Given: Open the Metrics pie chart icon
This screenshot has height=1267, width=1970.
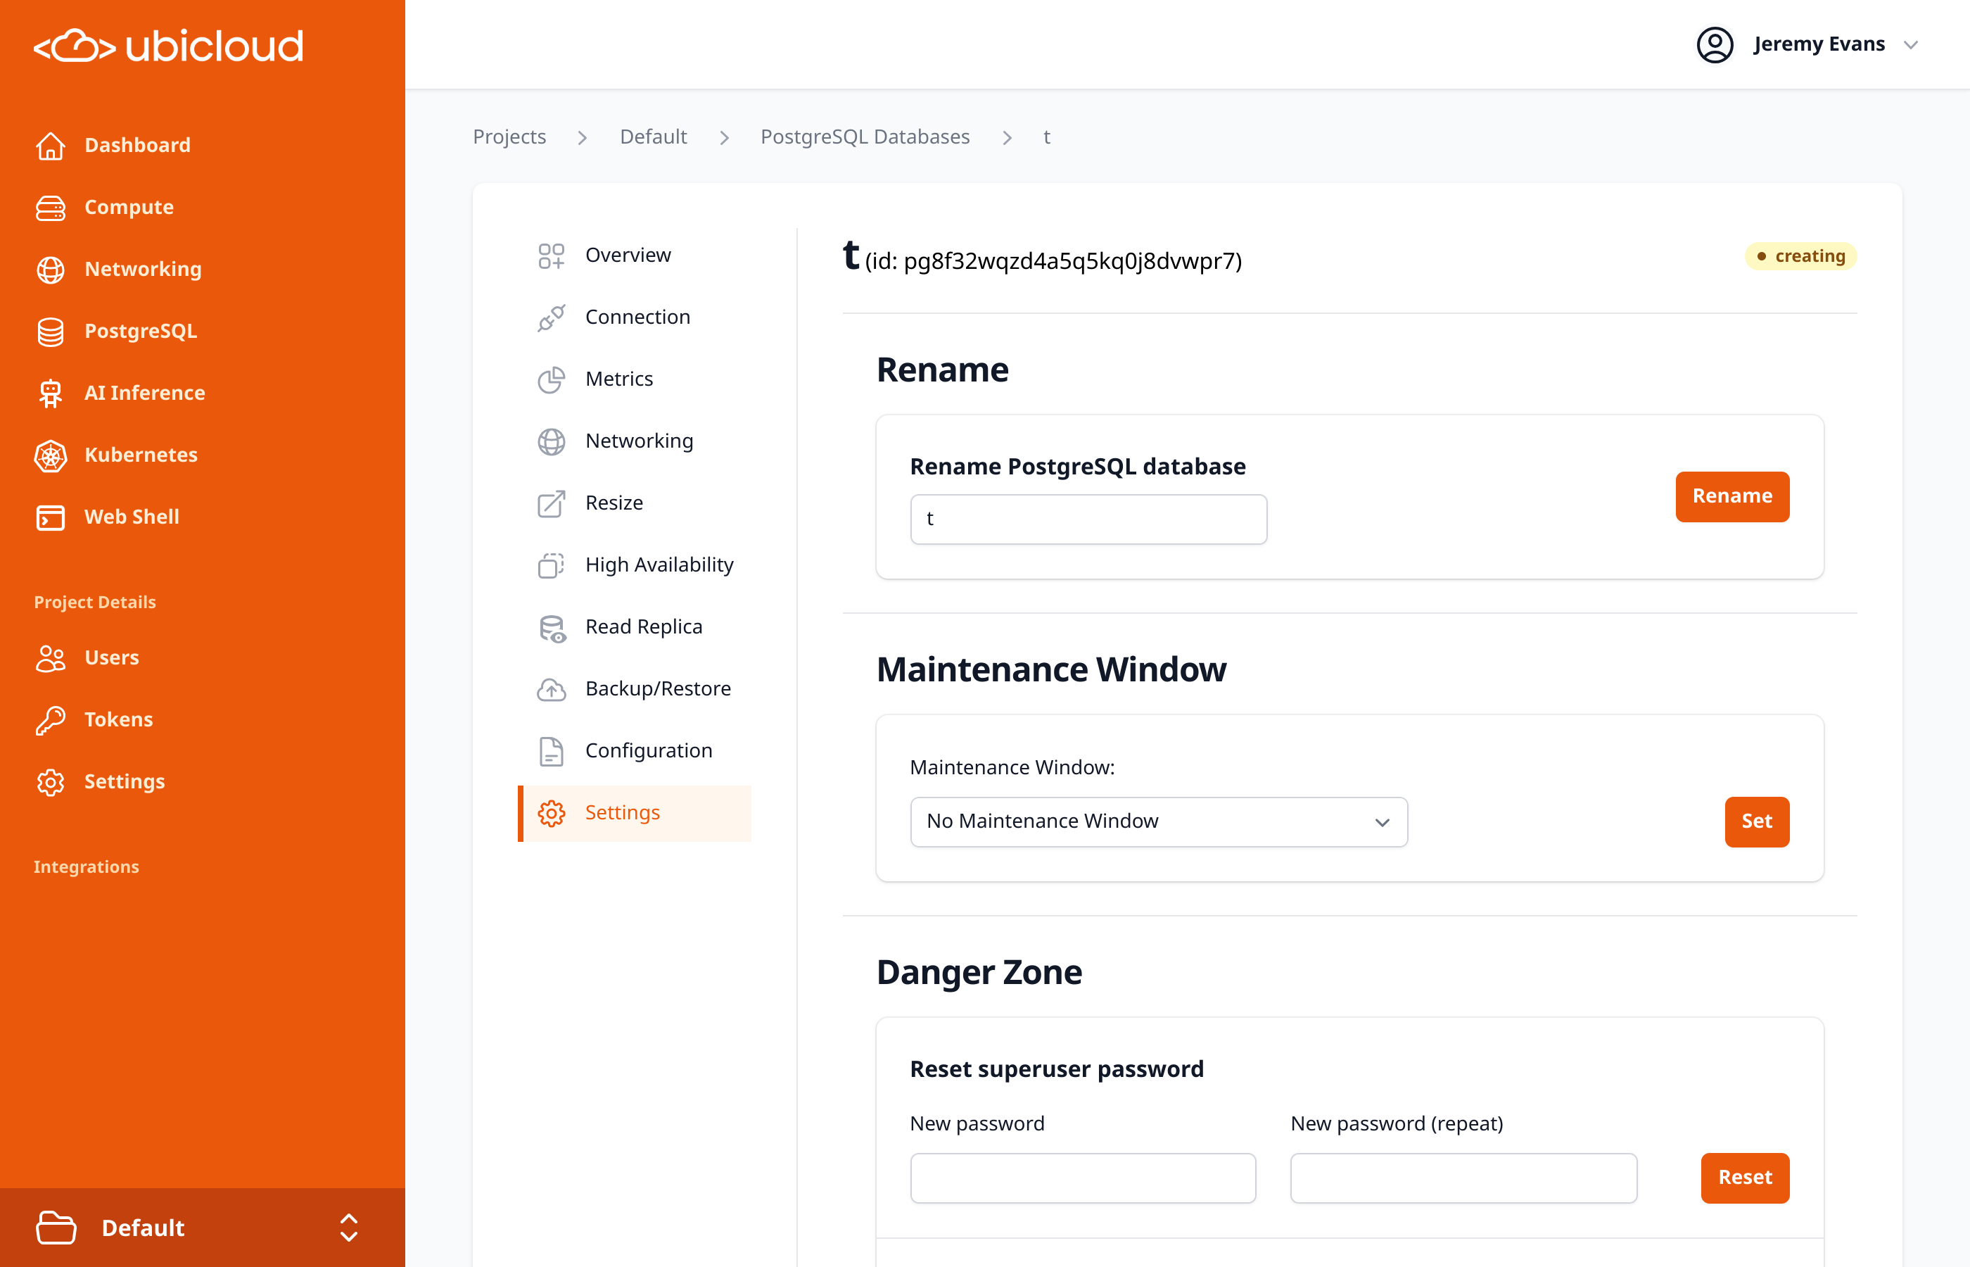Looking at the screenshot, I should click(551, 379).
